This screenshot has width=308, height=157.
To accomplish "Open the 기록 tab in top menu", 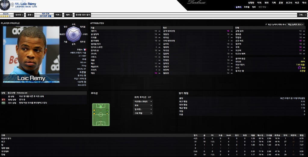I will (x=274, y=3).
